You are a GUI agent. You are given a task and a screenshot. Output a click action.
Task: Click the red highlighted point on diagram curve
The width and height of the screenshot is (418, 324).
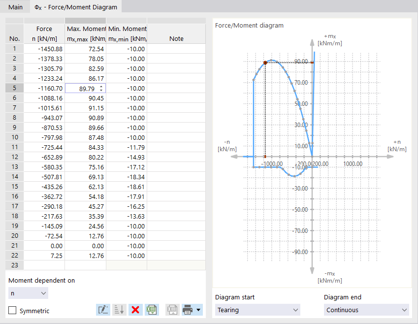pyautogui.click(x=265, y=63)
